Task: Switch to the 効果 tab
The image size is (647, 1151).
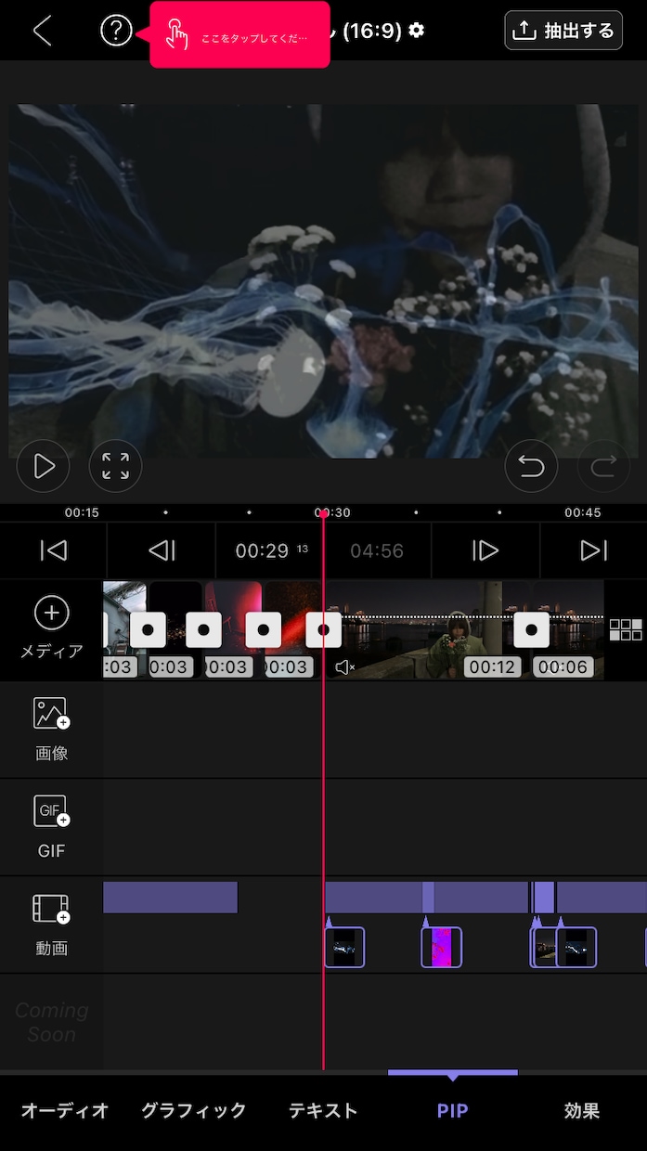Action: coord(582,1110)
